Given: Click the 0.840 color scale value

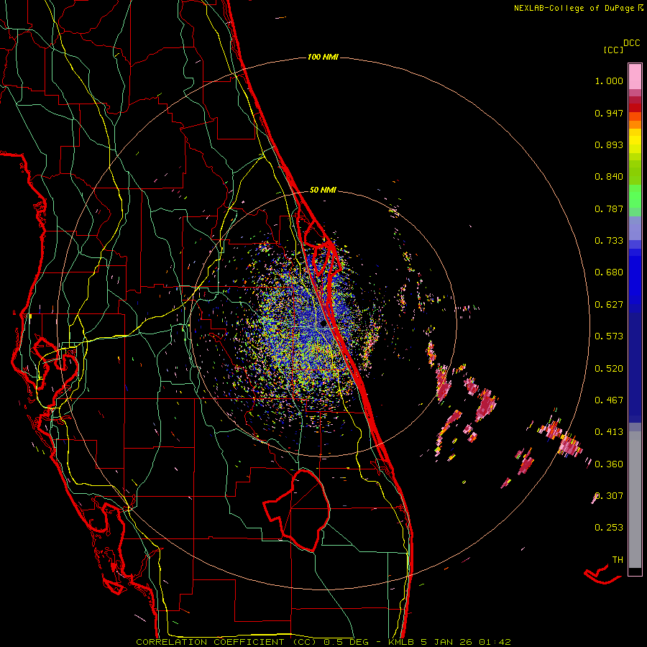Looking at the screenshot, I should point(609,177).
